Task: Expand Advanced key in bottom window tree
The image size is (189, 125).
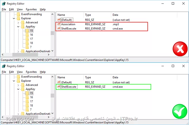Action: pyautogui.click(x=18, y=85)
